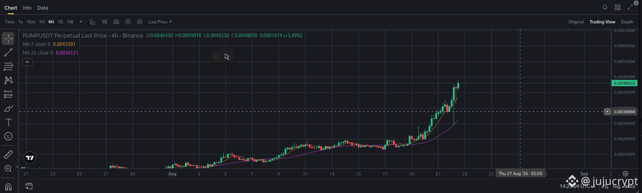Collapse the drawing toolbar side arrow
Image resolution: width=642 pixels, height=193 pixels.
tap(17, 167)
